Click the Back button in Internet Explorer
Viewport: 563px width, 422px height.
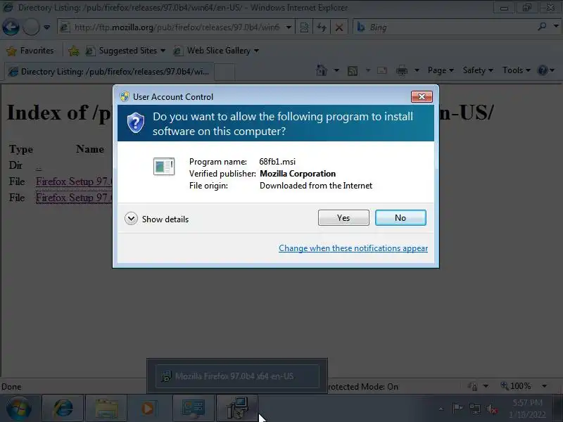[x=11, y=27]
